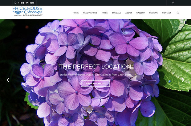Click the Heart of Summerville tagline
This screenshot has width=191, height=126.
95,75
